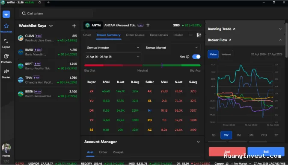This screenshot has height=165, width=288.
Task: Open the Profile avatar
Action: coord(6,148)
